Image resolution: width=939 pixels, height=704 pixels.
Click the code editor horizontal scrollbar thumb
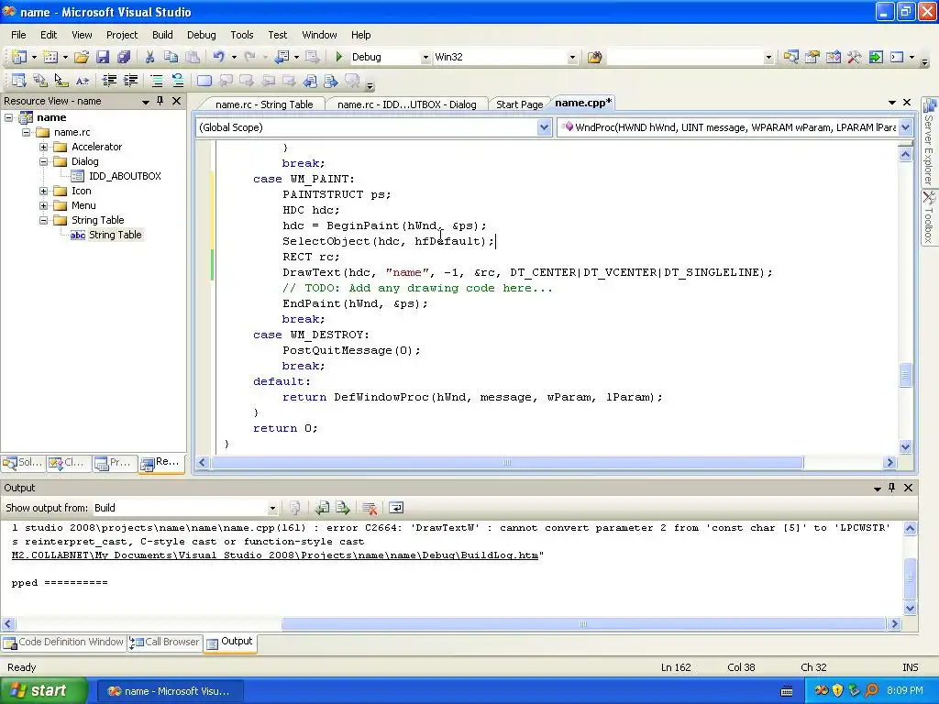[x=506, y=463]
